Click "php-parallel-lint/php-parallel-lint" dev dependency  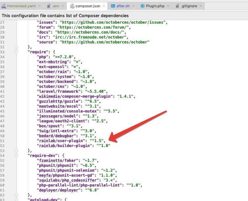[x=79, y=185]
